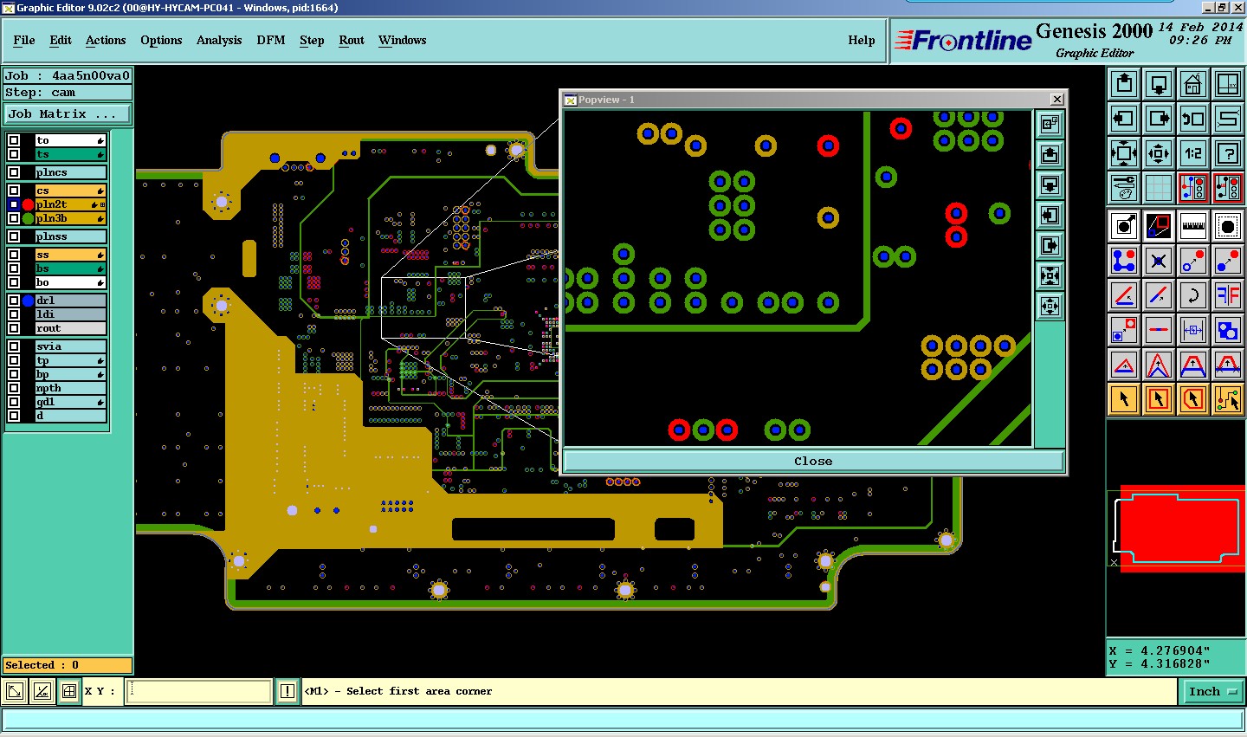Select the ruler measurement tool icon

[1193, 226]
